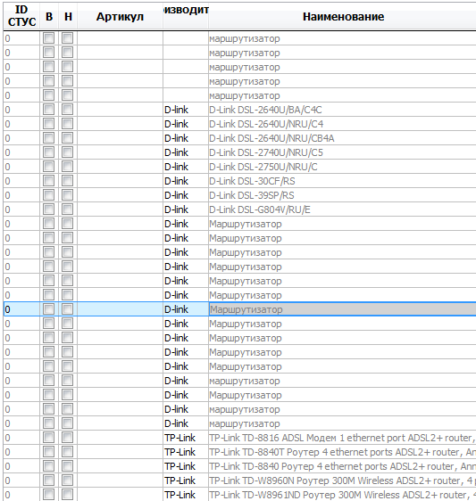The width and height of the screenshot is (476, 501).
Task: Select D-link manufacturer cell in highlighted row
Action: (186, 309)
